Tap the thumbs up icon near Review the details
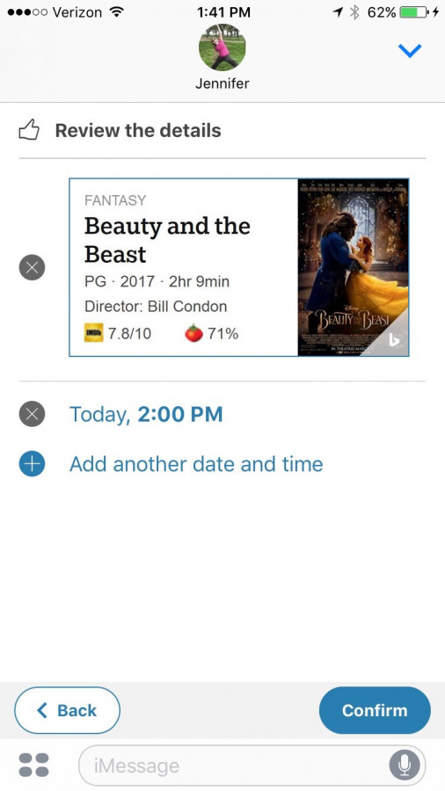Viewport: 445px width, 791px height. 29,130
